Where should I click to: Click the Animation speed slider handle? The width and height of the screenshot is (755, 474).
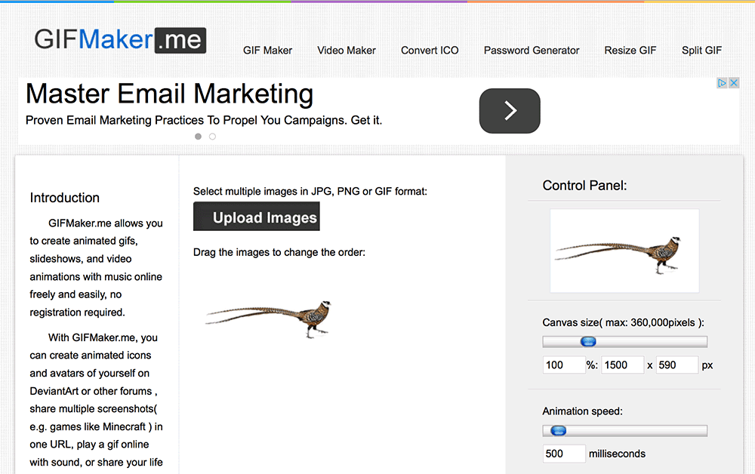pyautogui.click(x=559, y=431)
